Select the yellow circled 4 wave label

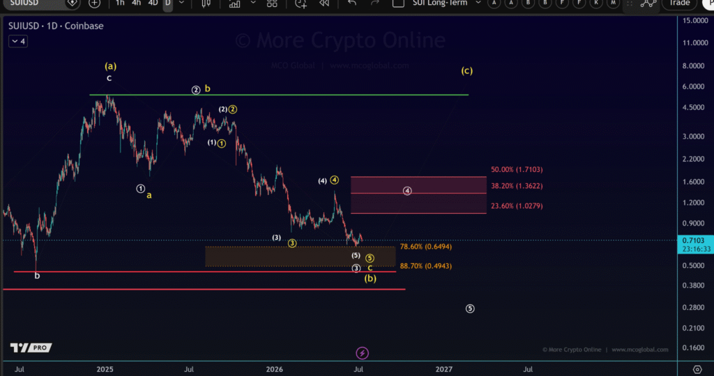334,180
